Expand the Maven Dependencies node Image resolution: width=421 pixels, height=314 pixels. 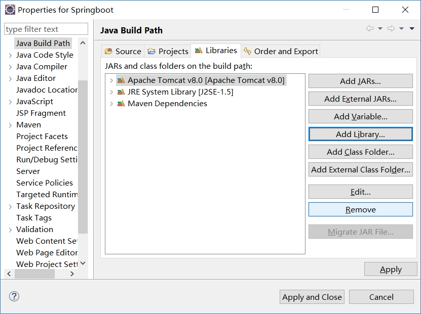111,104
